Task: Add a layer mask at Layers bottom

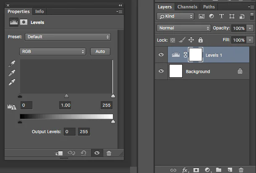Action: pyautogui.click(x=196, y=170)
